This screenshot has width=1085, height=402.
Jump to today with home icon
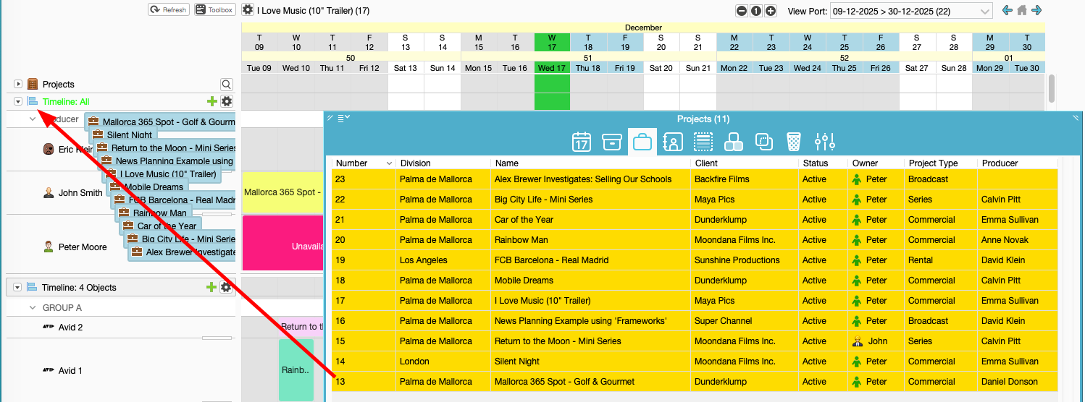point(1022,10)
